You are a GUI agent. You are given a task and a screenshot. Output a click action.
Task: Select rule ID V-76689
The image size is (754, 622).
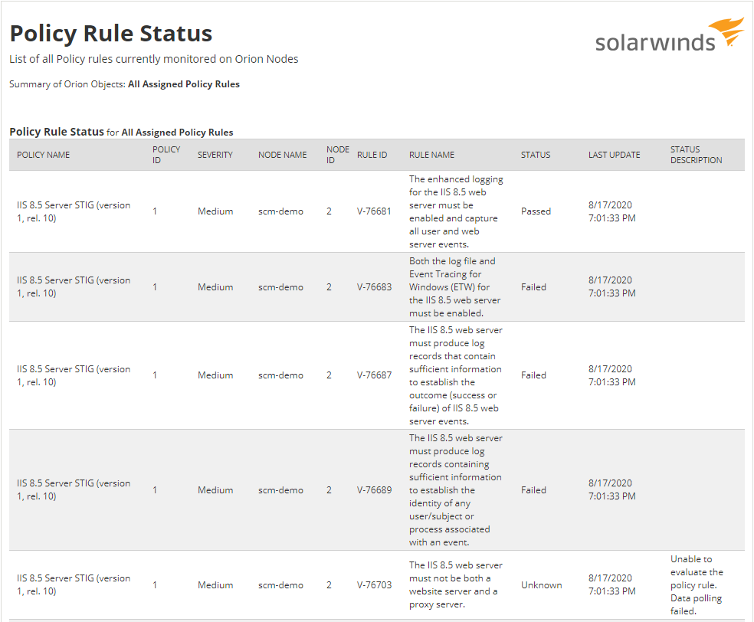click(374, 490)
